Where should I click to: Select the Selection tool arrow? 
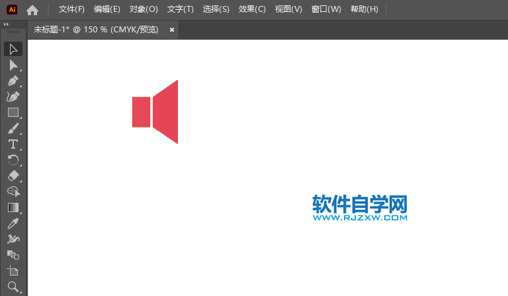click(x=13, y=49)
